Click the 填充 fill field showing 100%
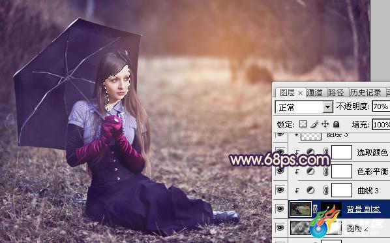The height and width of the screenshot is (243, 390). click(381, 124)
